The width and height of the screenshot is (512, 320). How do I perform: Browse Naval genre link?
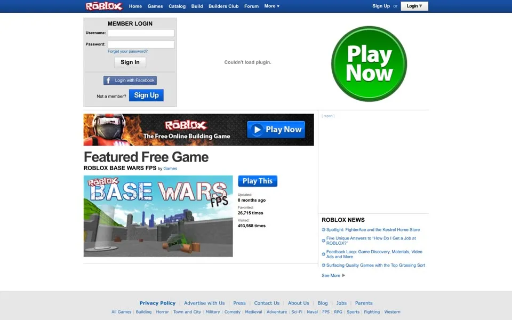point(312,312)
